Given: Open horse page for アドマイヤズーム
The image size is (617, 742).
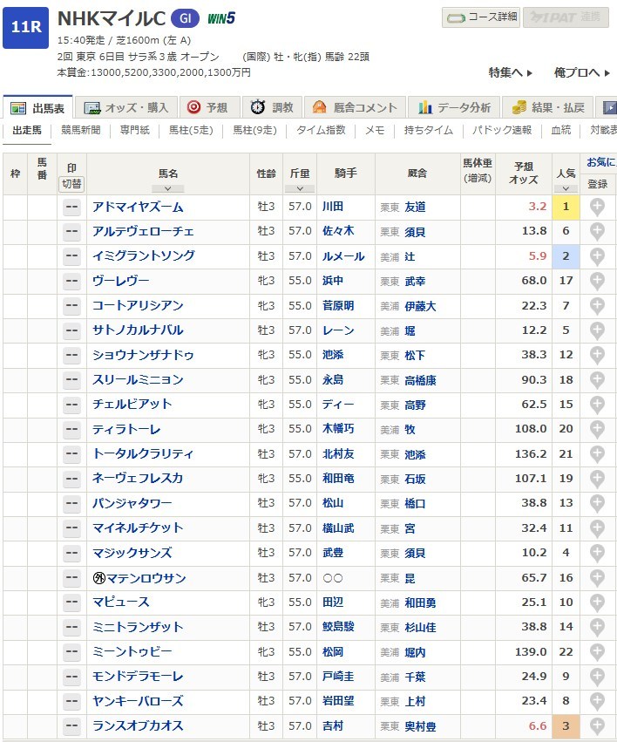Looking at the screenshot, I should [x=138, y=207].
